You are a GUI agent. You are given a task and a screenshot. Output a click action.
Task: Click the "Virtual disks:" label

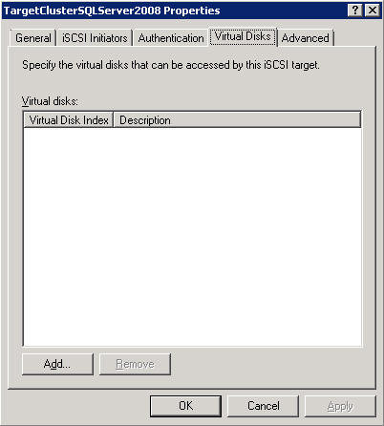[50, 101]
